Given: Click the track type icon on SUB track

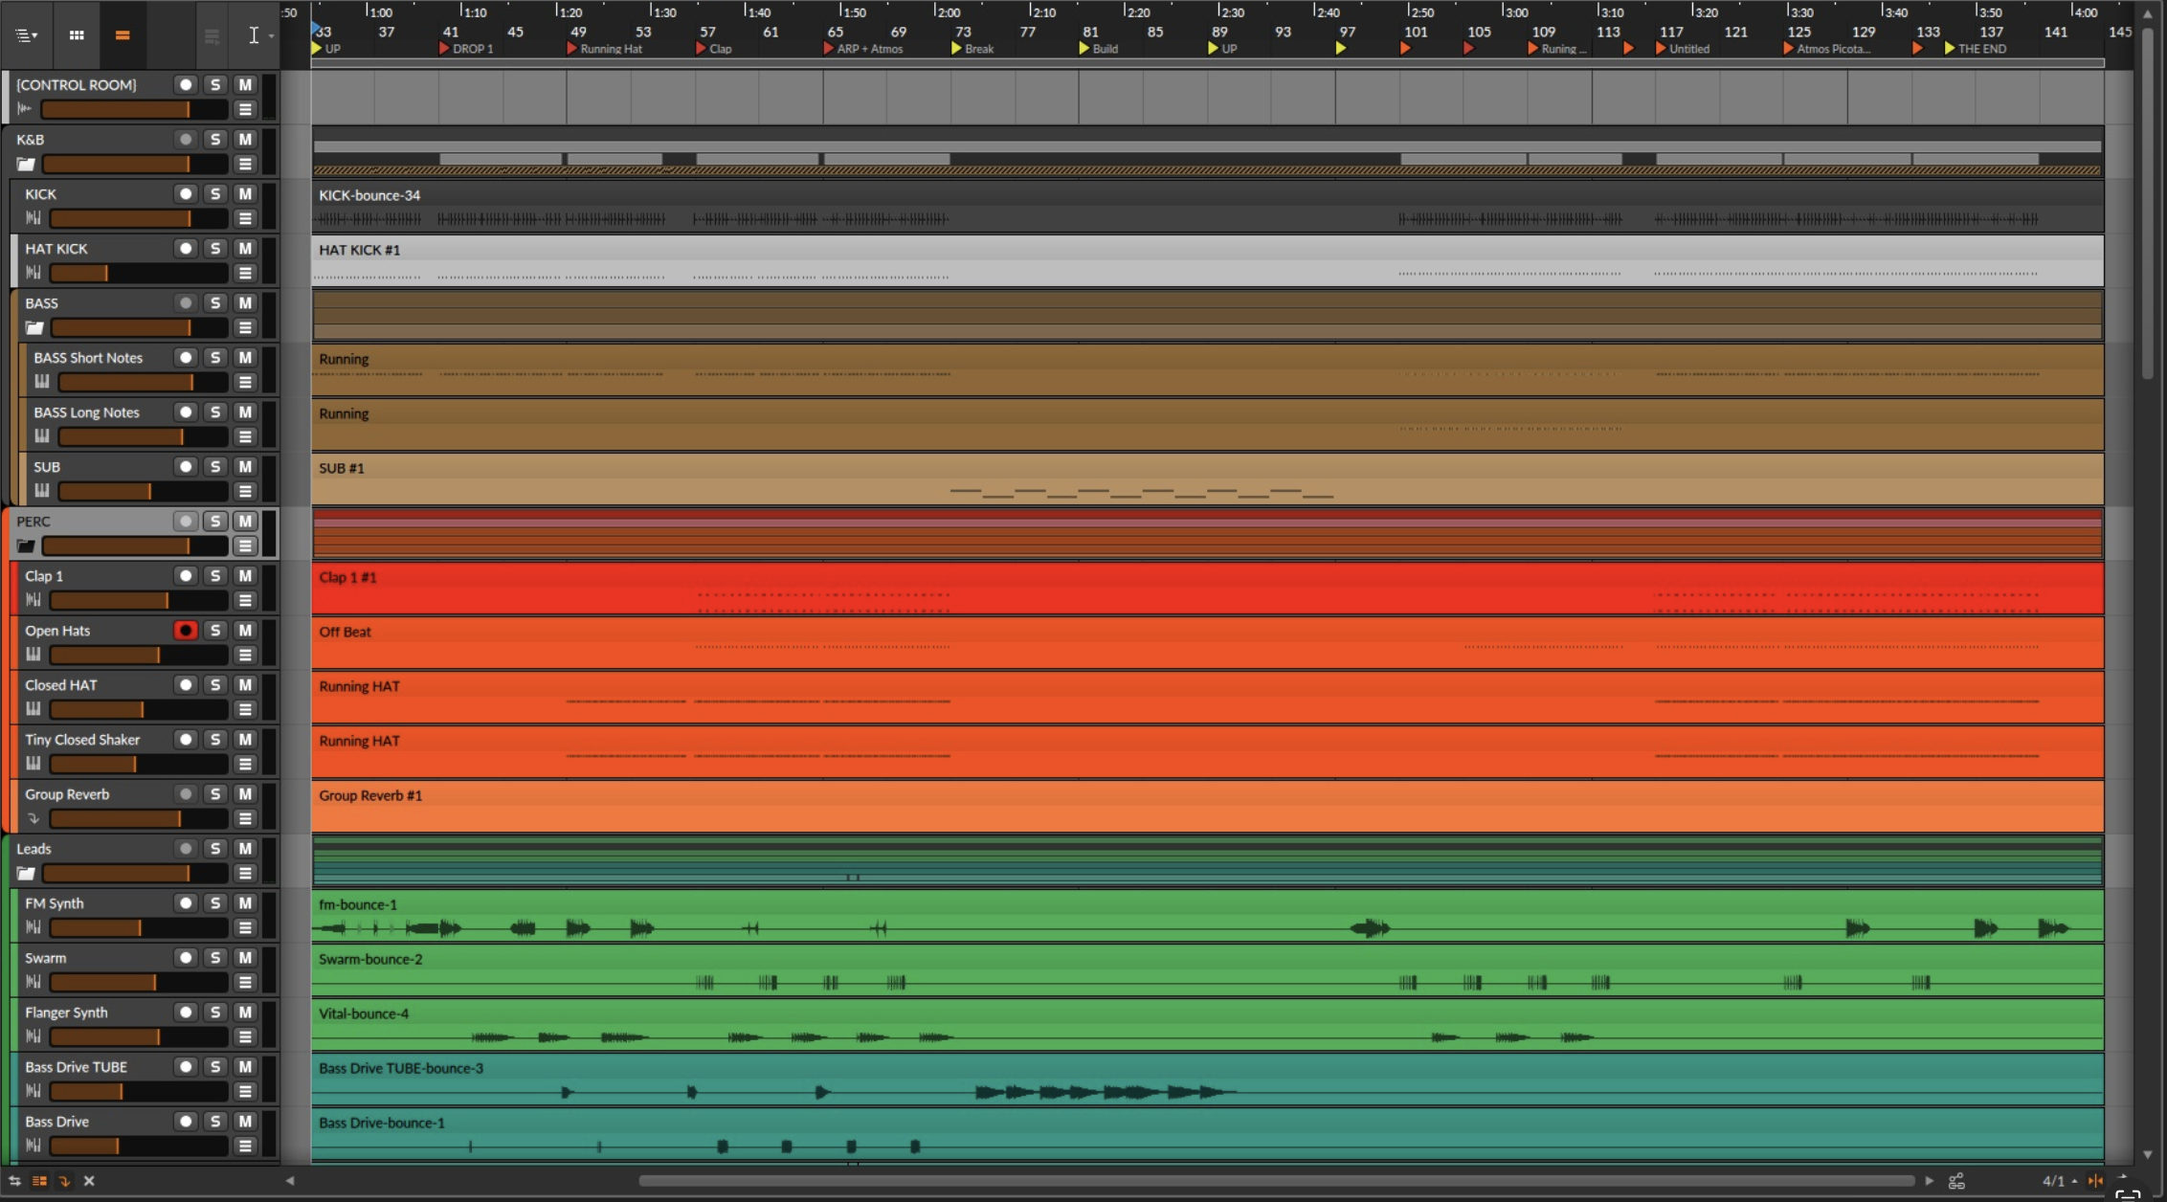Looking at the screenshot, I should (x=42, y=491).
